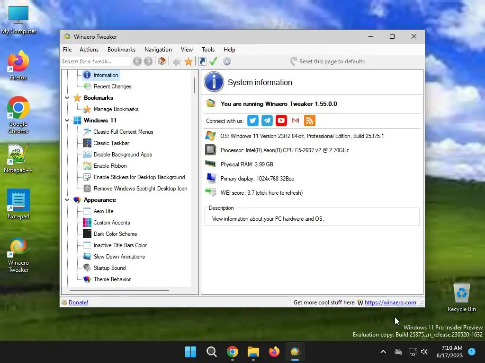Click the WEI score refresh line
This screenshot has width=485, height=363.
click(x=261, y=193)
